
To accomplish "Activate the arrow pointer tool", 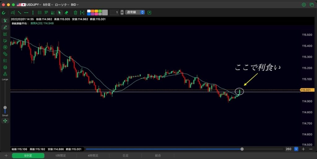I will click(59, 12).
